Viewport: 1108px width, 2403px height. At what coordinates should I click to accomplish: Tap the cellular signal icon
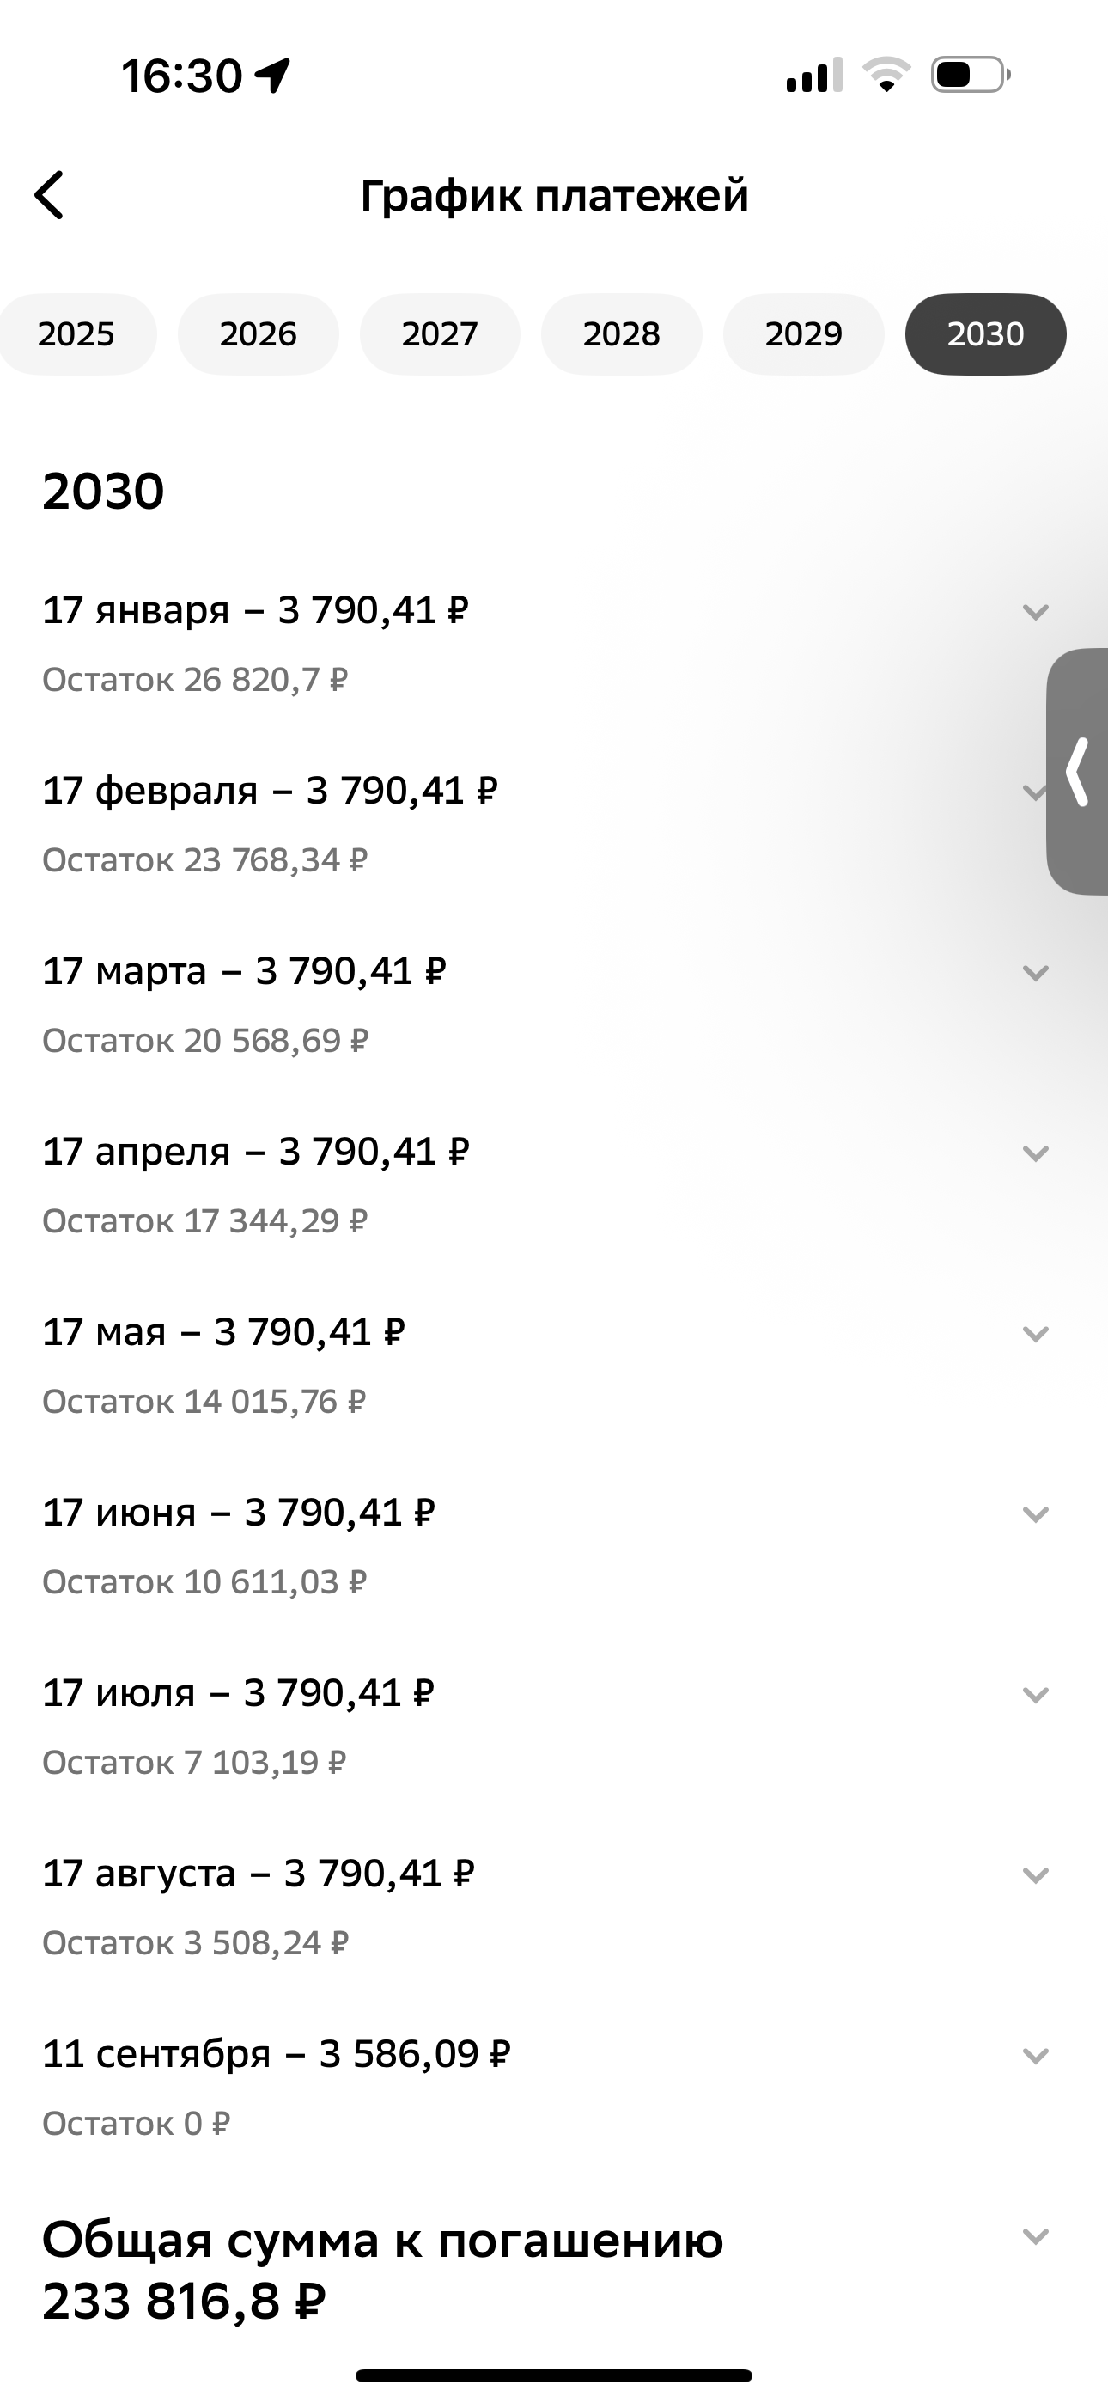[x=813, y=75]
